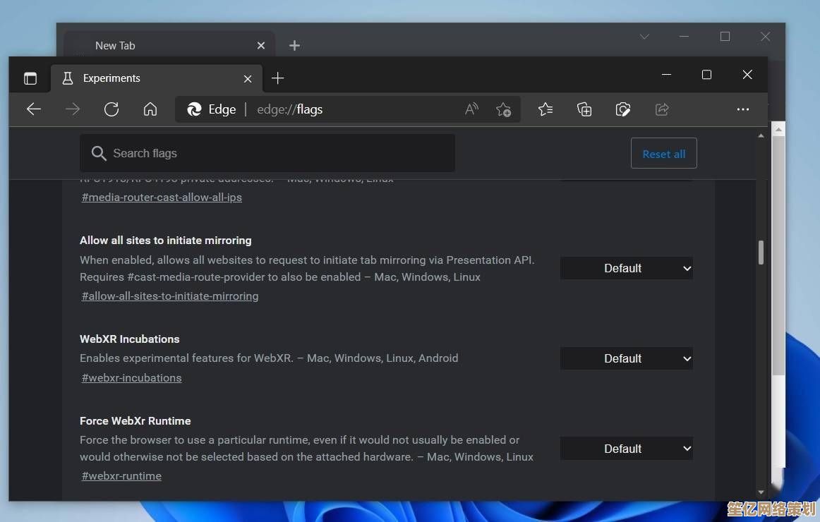Viewport: 820px width, 522px height.
Task: Follow the #webxr-incubations link
Action: [131, 378]
